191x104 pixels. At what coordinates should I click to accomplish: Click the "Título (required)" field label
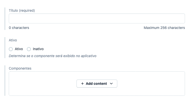point(22,10)
